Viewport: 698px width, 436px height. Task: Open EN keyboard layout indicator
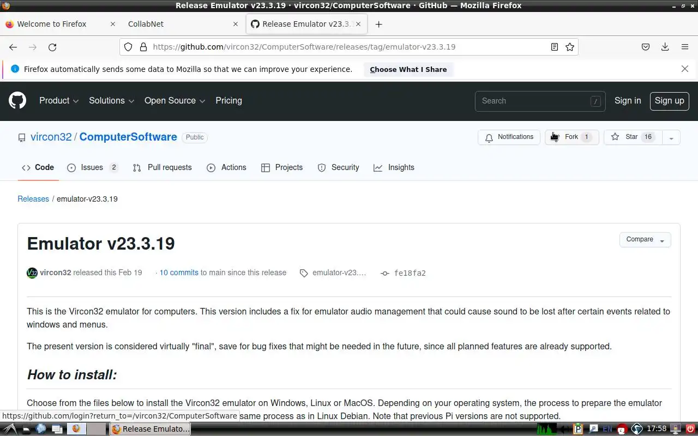tap(607, 429)
